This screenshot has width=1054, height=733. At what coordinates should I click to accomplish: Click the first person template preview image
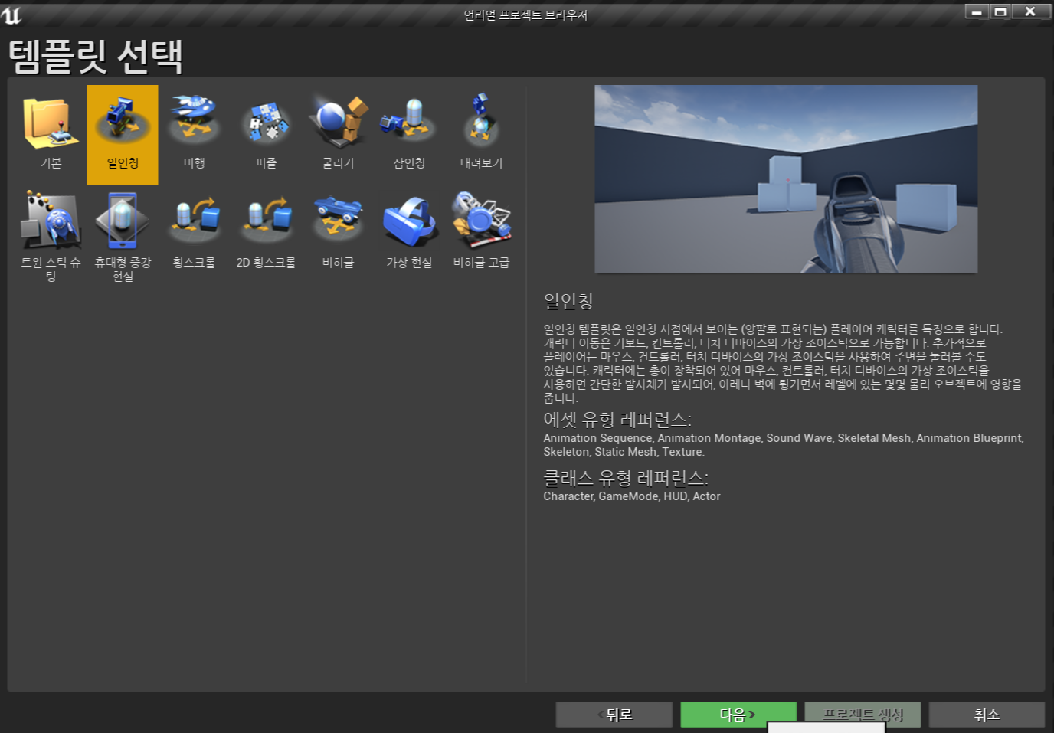tap(786, 178)
